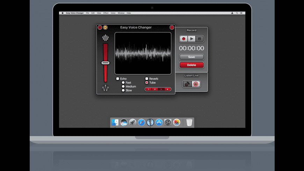Select the Medium echo radio button
304x171 pixels.
(x=123, y=86)
